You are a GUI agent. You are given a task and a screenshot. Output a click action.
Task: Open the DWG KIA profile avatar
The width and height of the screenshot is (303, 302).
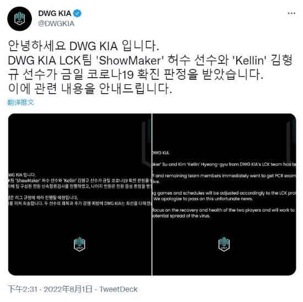19,19
